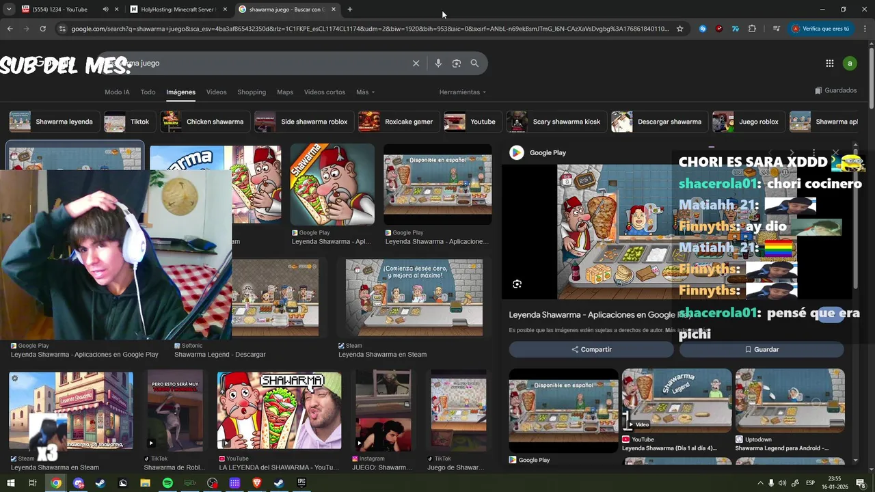Viewport: 875px width, 492px height.
Task: Switch to the Modo IA tab
Action: pyautogui.click(x=117, y=92)
